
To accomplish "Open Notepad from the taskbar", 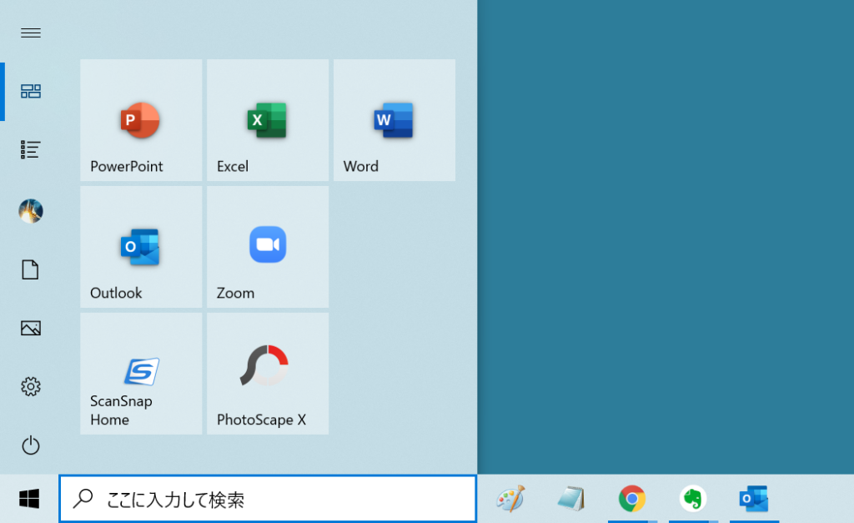I will (571, 499).
